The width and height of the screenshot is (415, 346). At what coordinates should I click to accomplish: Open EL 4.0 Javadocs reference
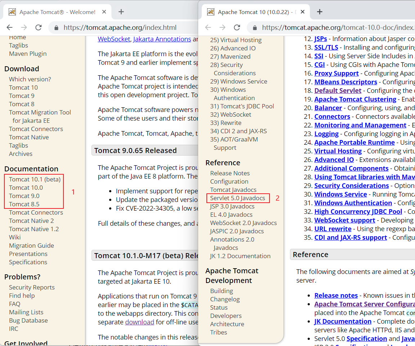click(231, 215)
